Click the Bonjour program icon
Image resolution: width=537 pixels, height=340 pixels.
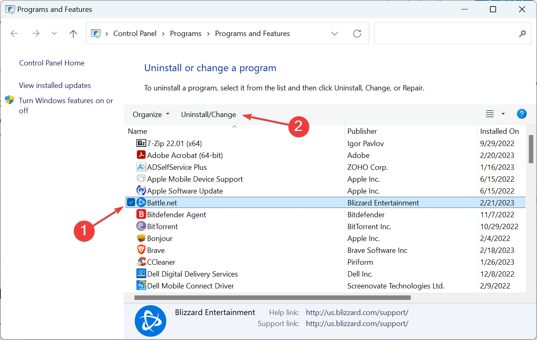pyautogui.click(x=141, y=238)
